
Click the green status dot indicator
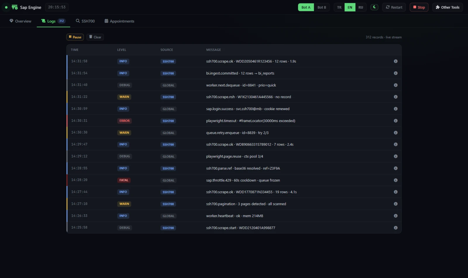coord(6,7)
